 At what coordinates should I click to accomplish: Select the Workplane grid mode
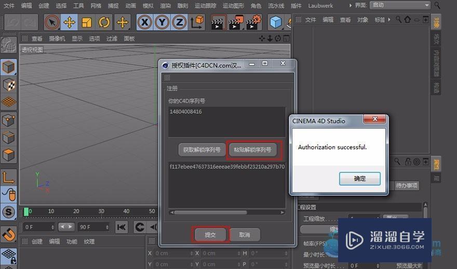click(x=8, y=102)
